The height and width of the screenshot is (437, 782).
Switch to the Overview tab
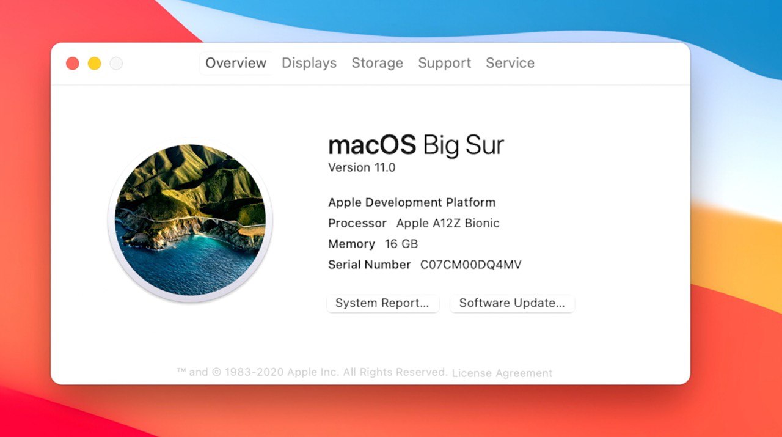click(236, 63)
